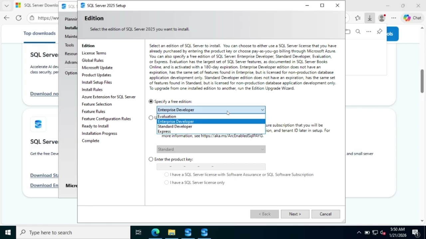
Task: Select the Specify a free edition radio button
Action: pyautogui.click(x=151, y=102)
